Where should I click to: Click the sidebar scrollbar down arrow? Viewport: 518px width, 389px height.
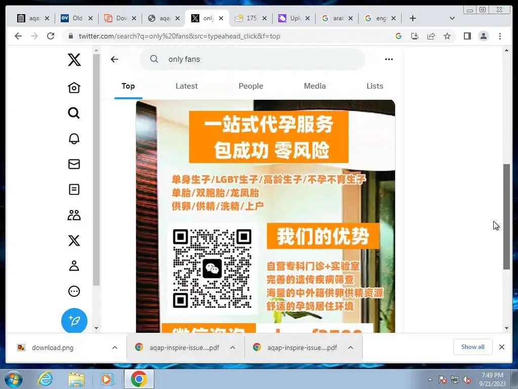coord(97,328)
